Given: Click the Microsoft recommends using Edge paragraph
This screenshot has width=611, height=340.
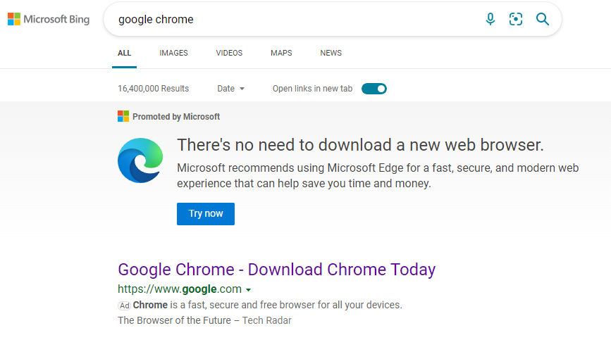Looking at the screenshot, I should 378,175.
